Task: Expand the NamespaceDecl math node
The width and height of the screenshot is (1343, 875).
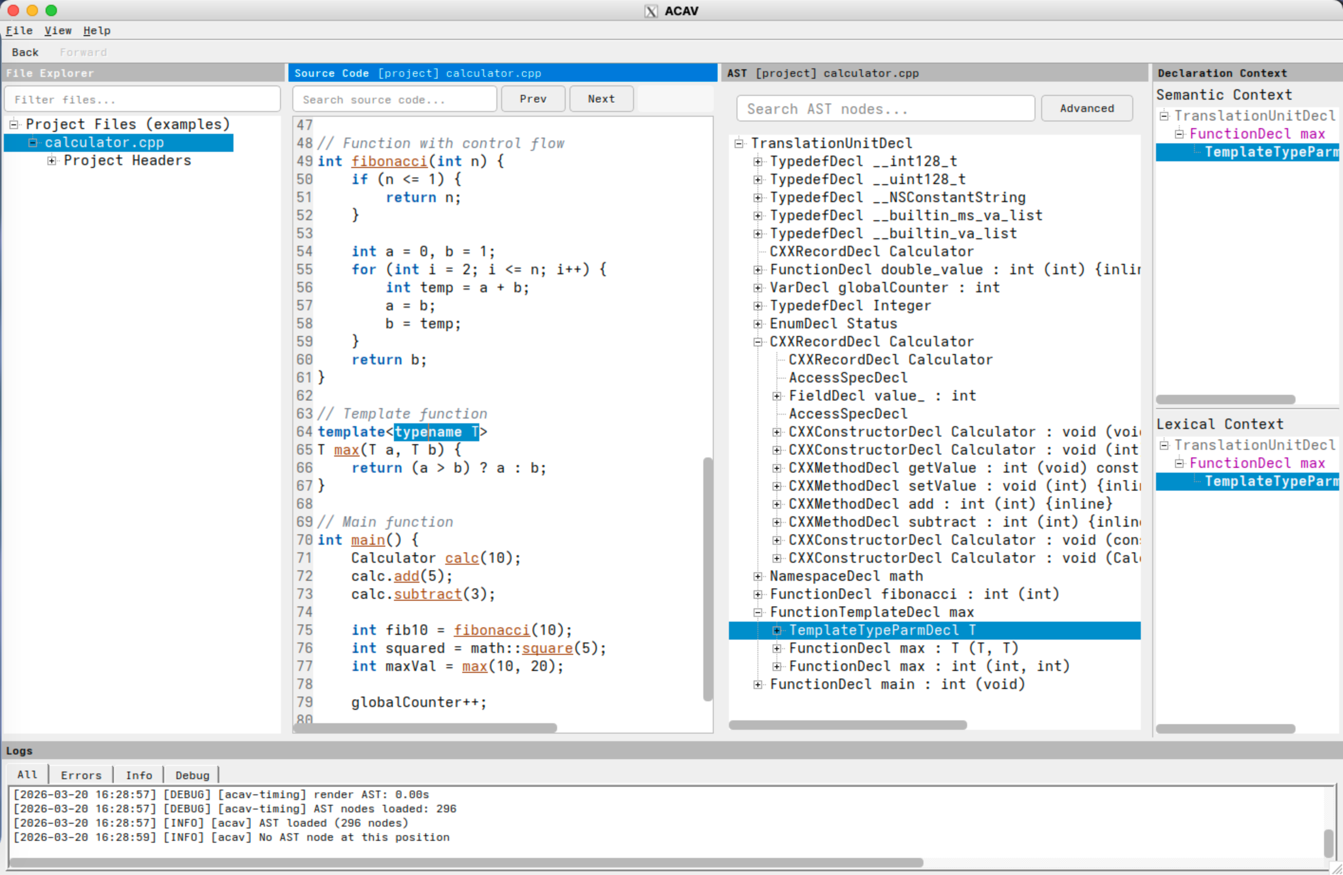Action: click(758, 576)
